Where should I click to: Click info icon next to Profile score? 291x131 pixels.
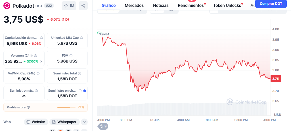pyautogui.click(x=28, y=107)
